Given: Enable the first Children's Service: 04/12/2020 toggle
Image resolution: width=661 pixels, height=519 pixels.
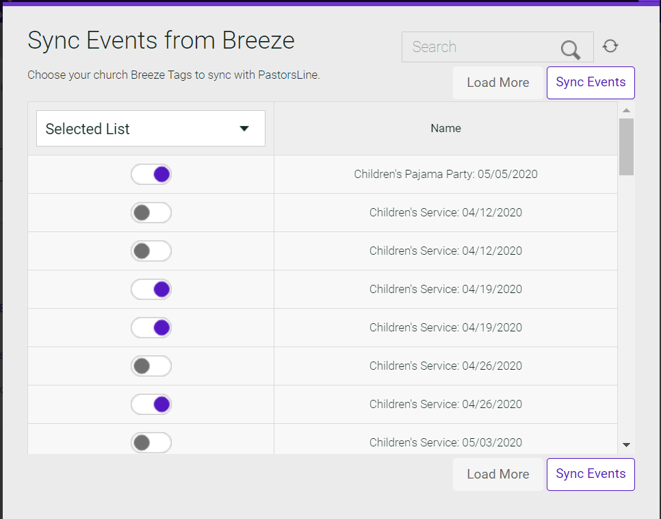Looking at the screenshot, I should coord(151,213).
